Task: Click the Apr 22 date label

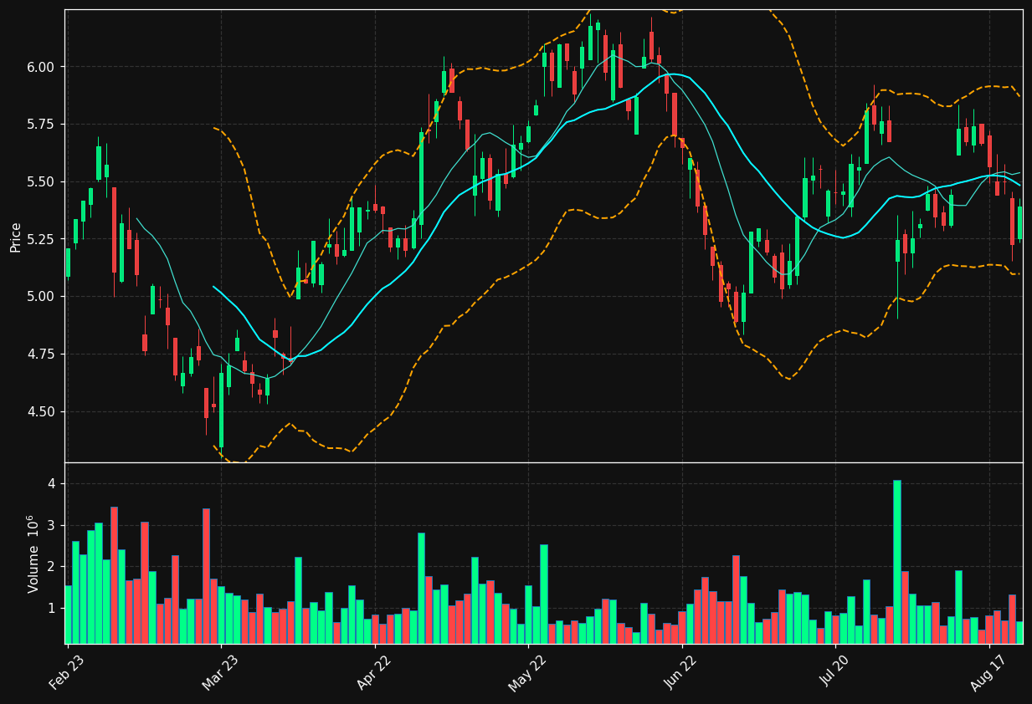Action: (374, 673)
